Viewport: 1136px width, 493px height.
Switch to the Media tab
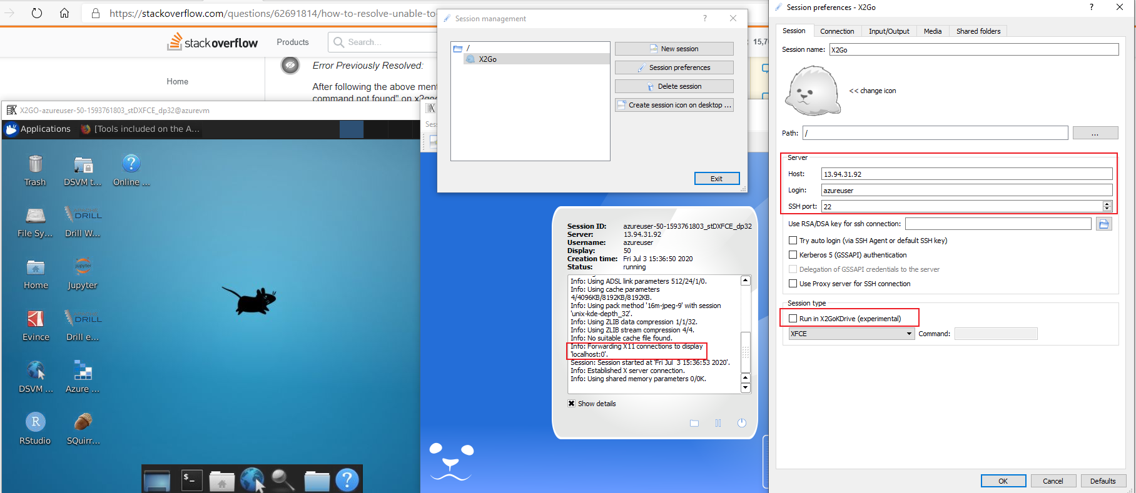coord(933,31)
